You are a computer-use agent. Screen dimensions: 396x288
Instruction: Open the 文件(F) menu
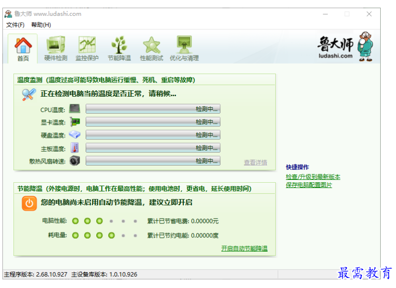(x=15, y=25)
